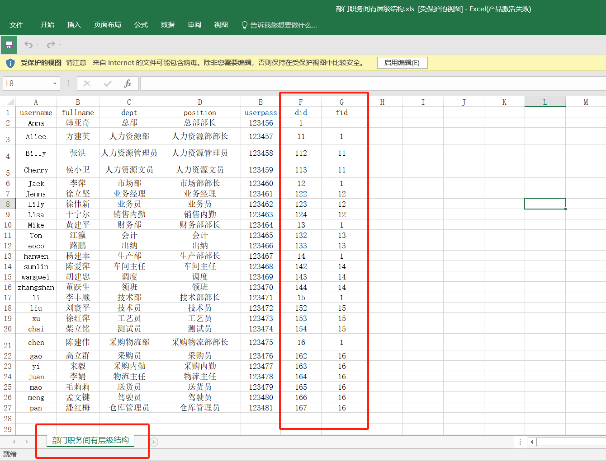The image size is (606, 461).
Task: Click the previous sheet navigation arrow
Action: (x=14, y=442)
